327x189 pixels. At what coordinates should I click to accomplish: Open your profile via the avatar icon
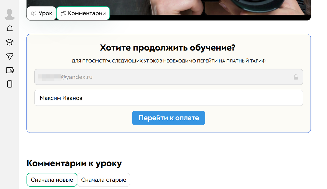click(x=10, y=14)
